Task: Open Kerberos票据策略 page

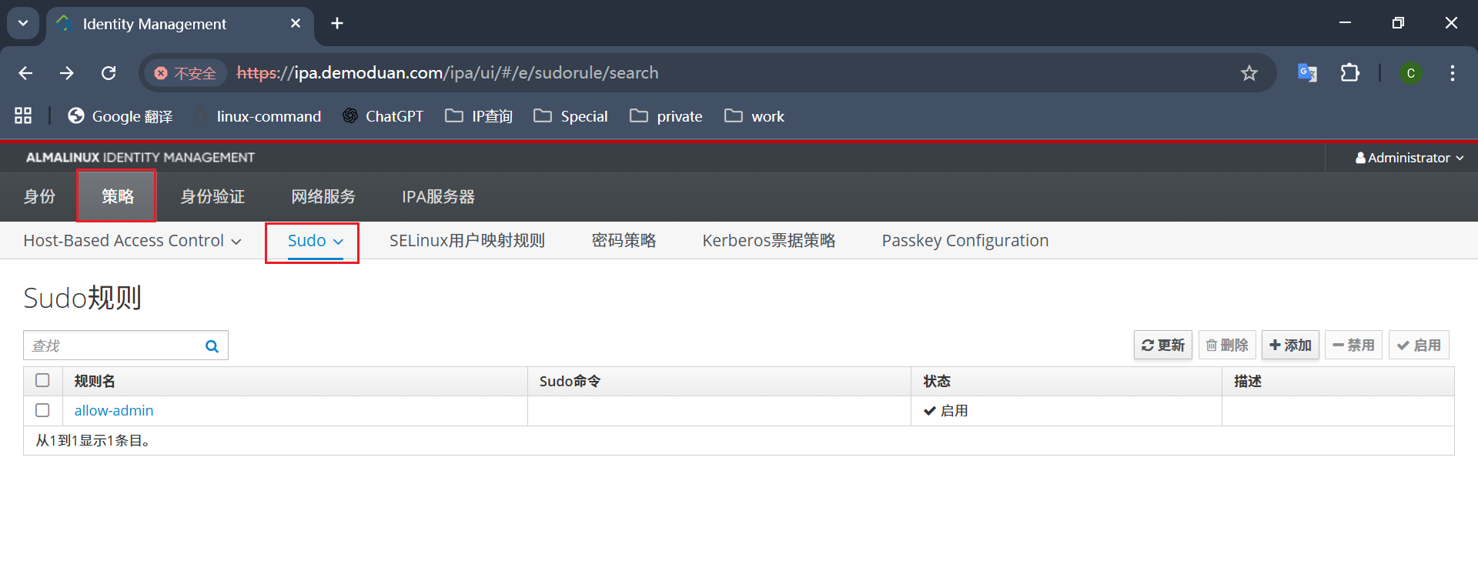Action: point(769,241)
